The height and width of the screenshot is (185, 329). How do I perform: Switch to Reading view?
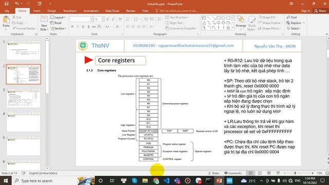click(269, 173)
